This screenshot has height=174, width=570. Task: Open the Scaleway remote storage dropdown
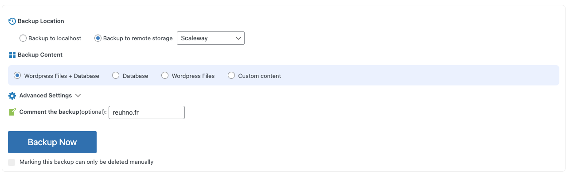click(x=211, y=38)
